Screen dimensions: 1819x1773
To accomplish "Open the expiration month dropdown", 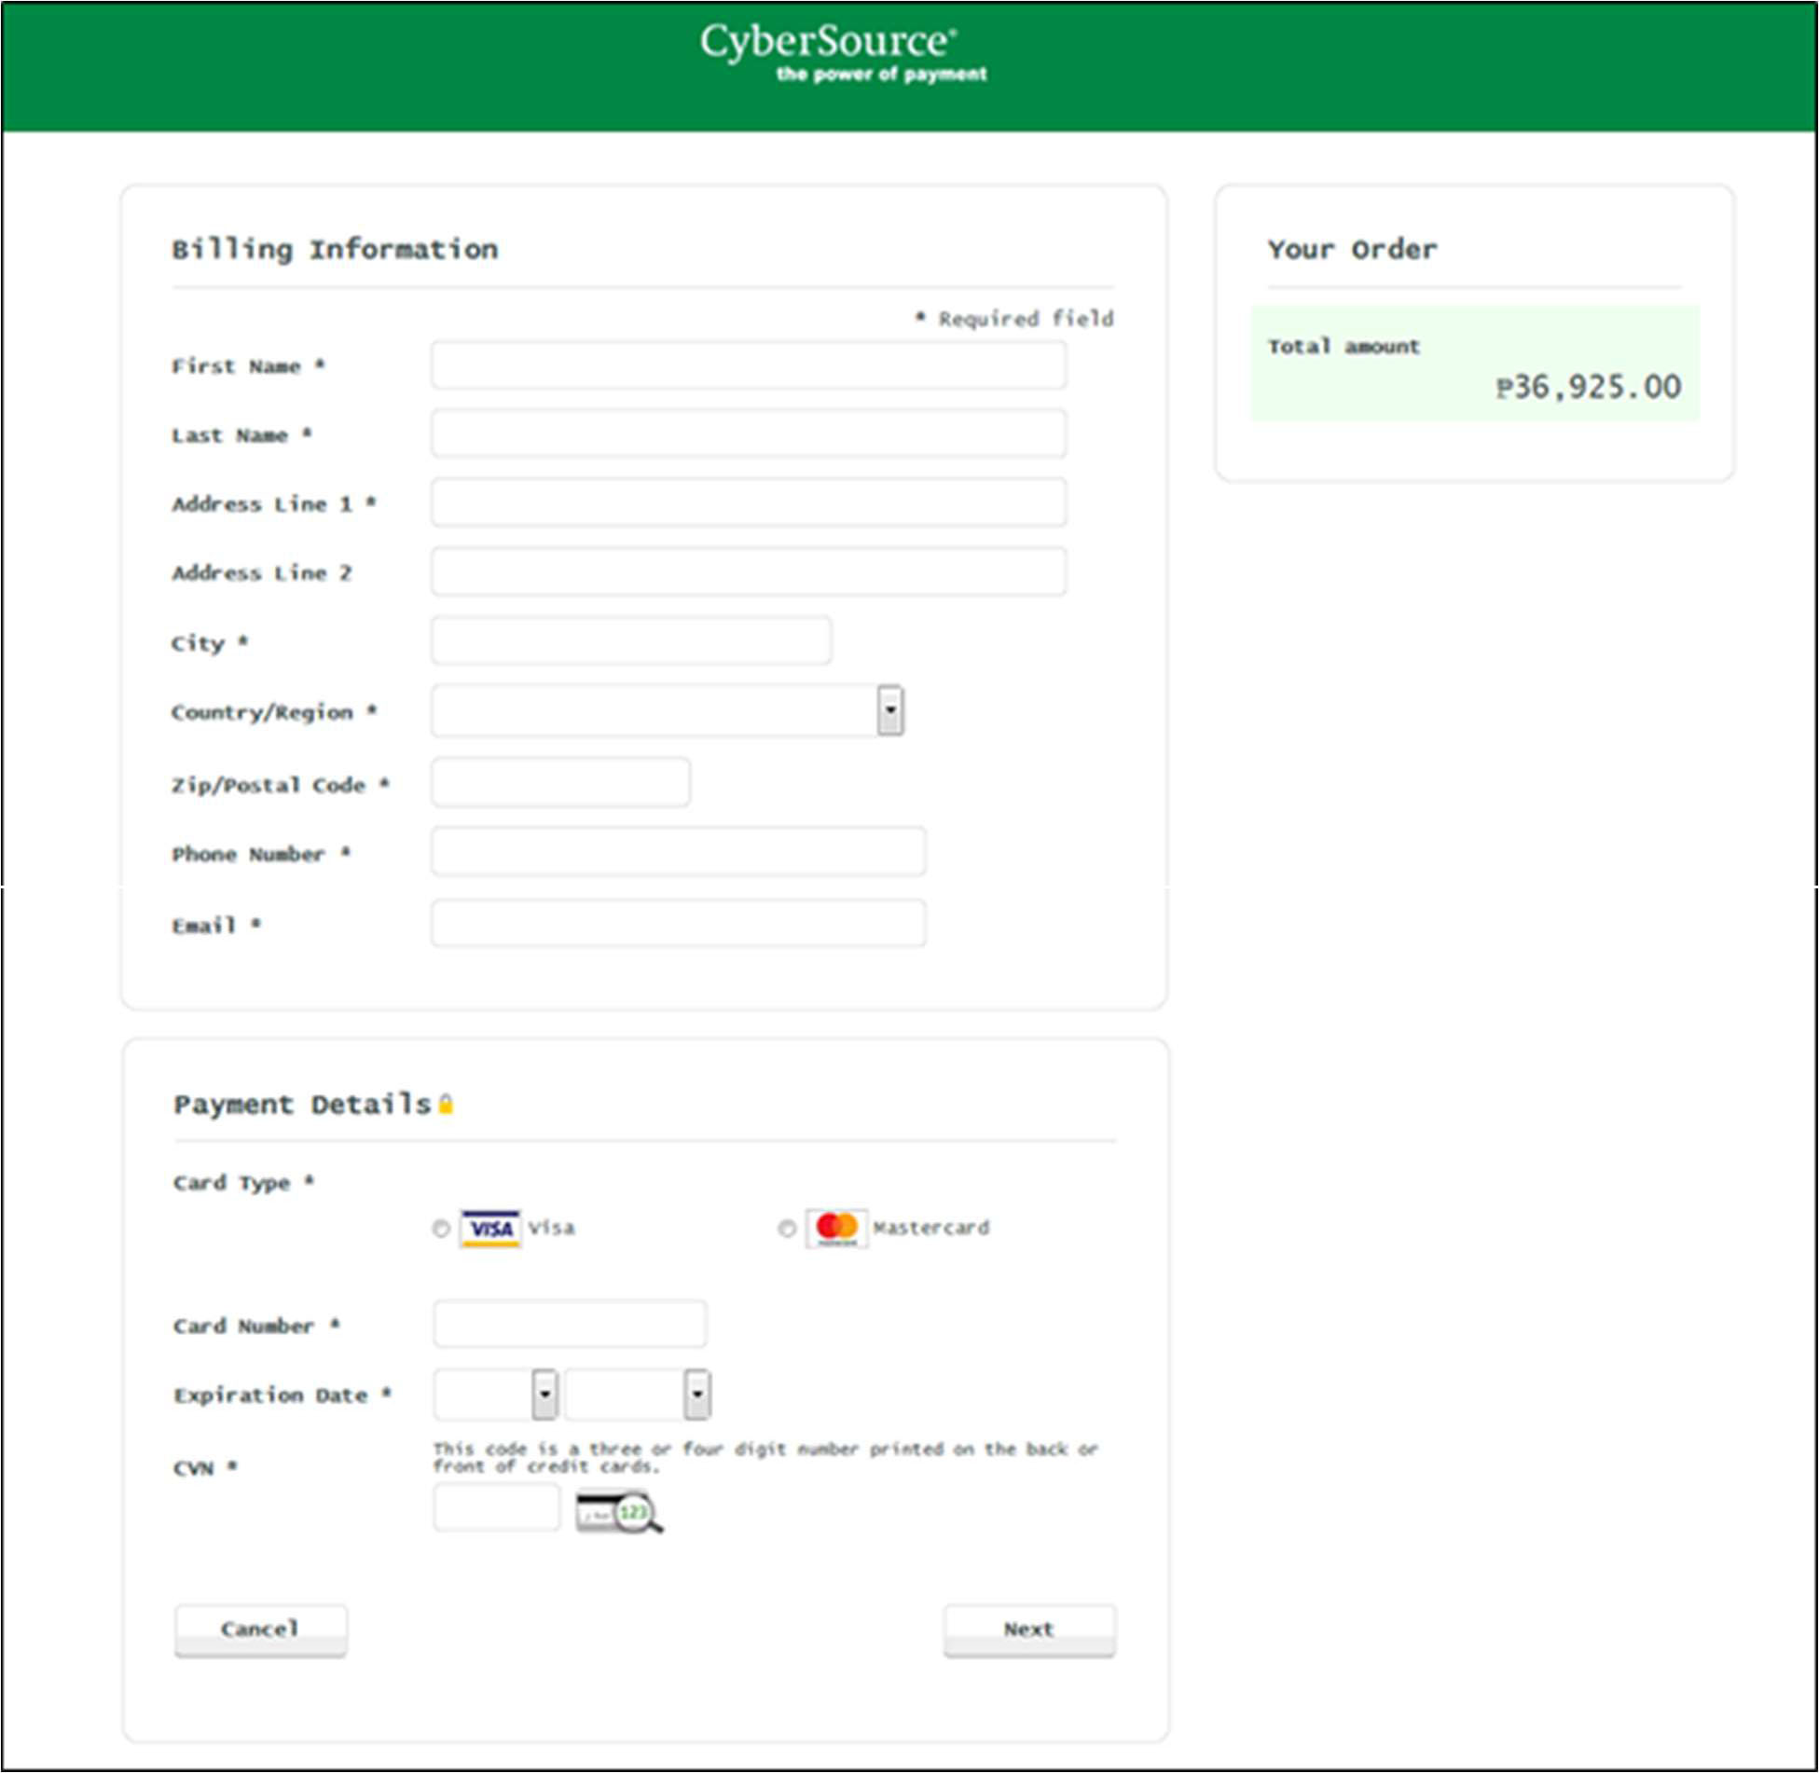I will click(494, 1395).
